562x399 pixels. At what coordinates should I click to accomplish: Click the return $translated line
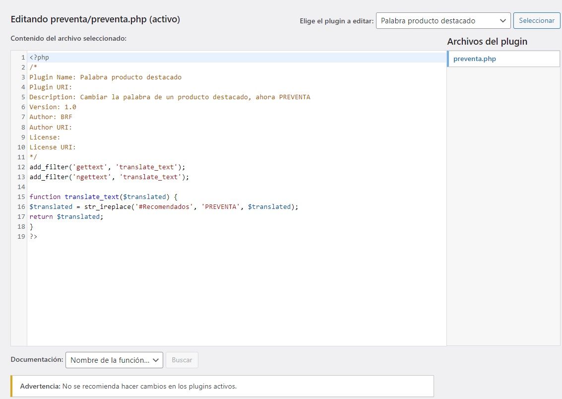[66, 217]
